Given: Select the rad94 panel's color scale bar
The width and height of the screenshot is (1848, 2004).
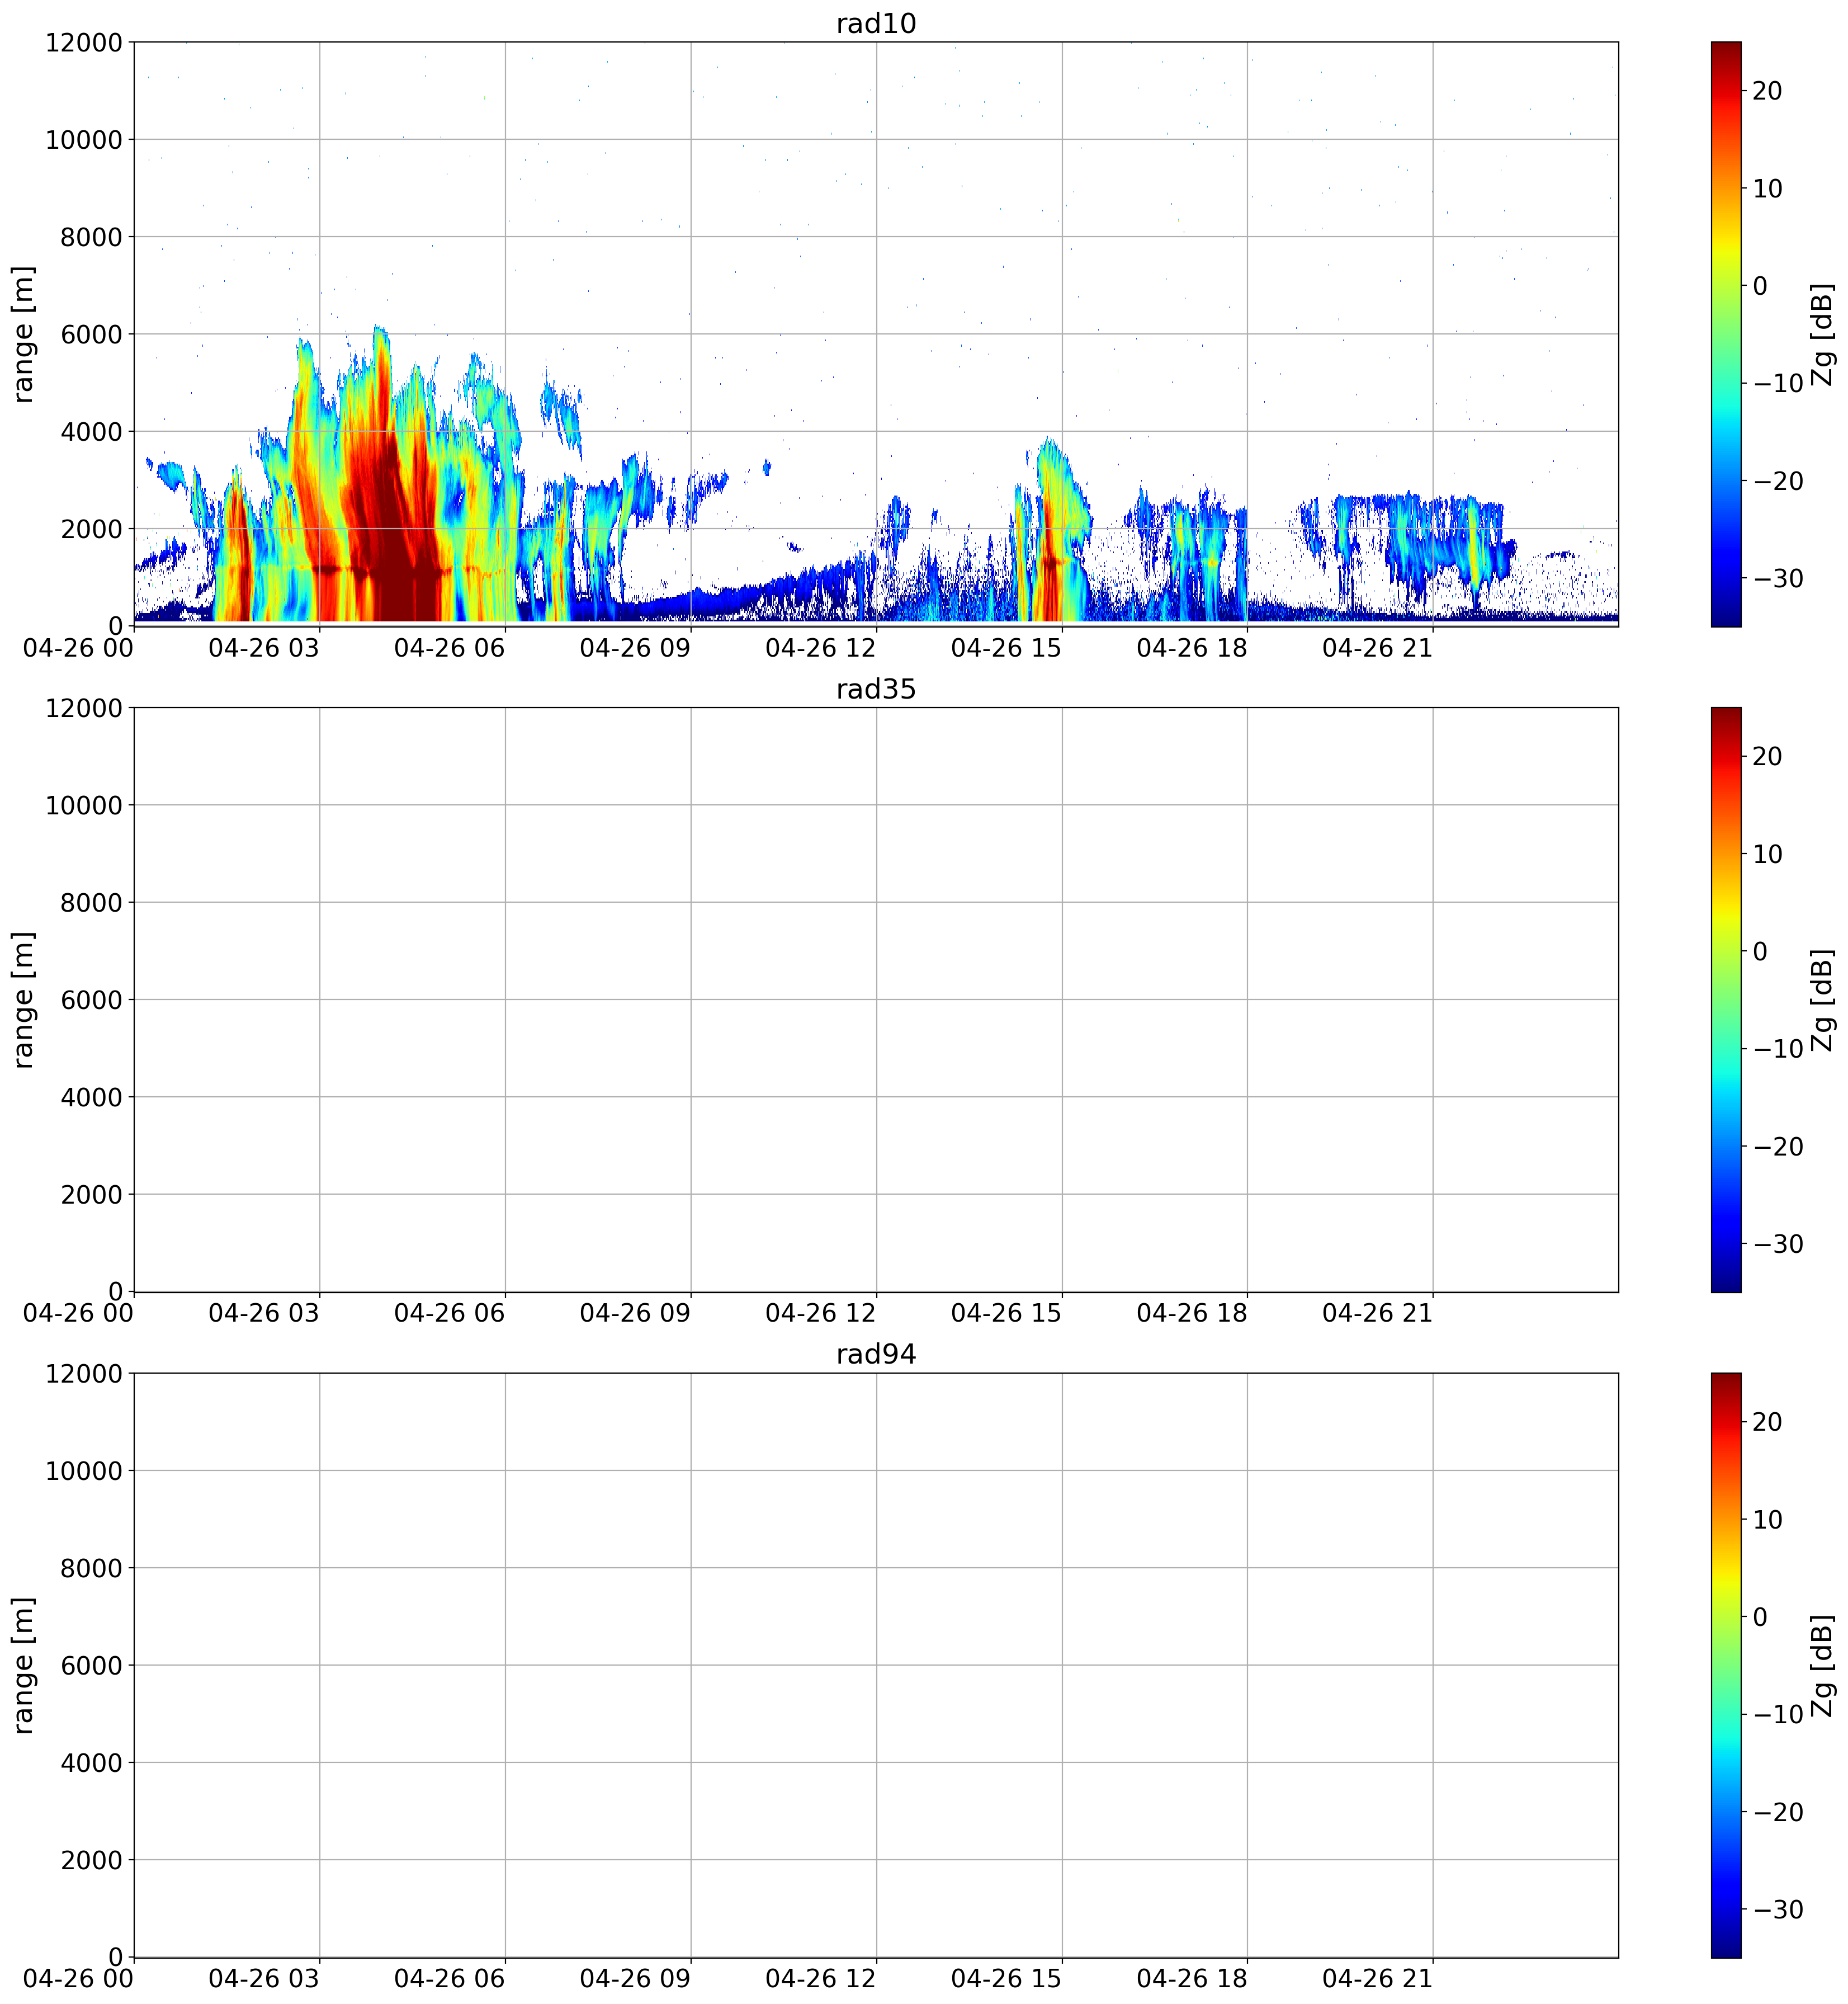Looking at the screenshot, I should (x=1726, y=1665).
